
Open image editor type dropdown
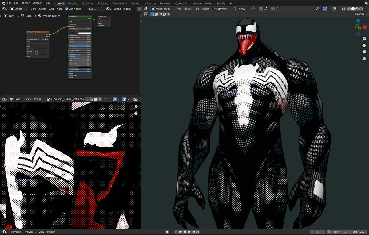[5, 99]
